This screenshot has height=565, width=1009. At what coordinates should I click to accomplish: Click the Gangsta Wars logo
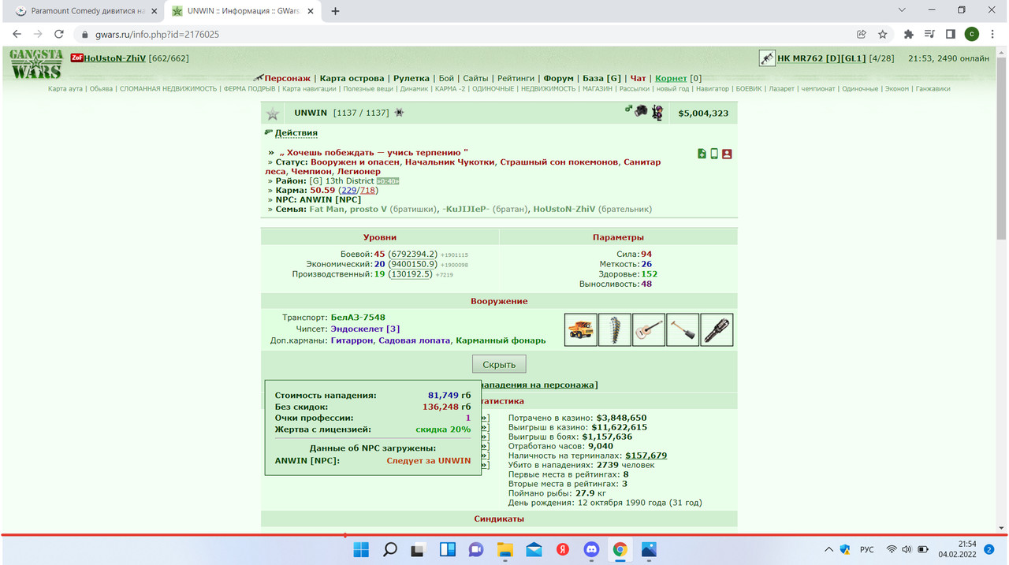click(x=36, y=64)
